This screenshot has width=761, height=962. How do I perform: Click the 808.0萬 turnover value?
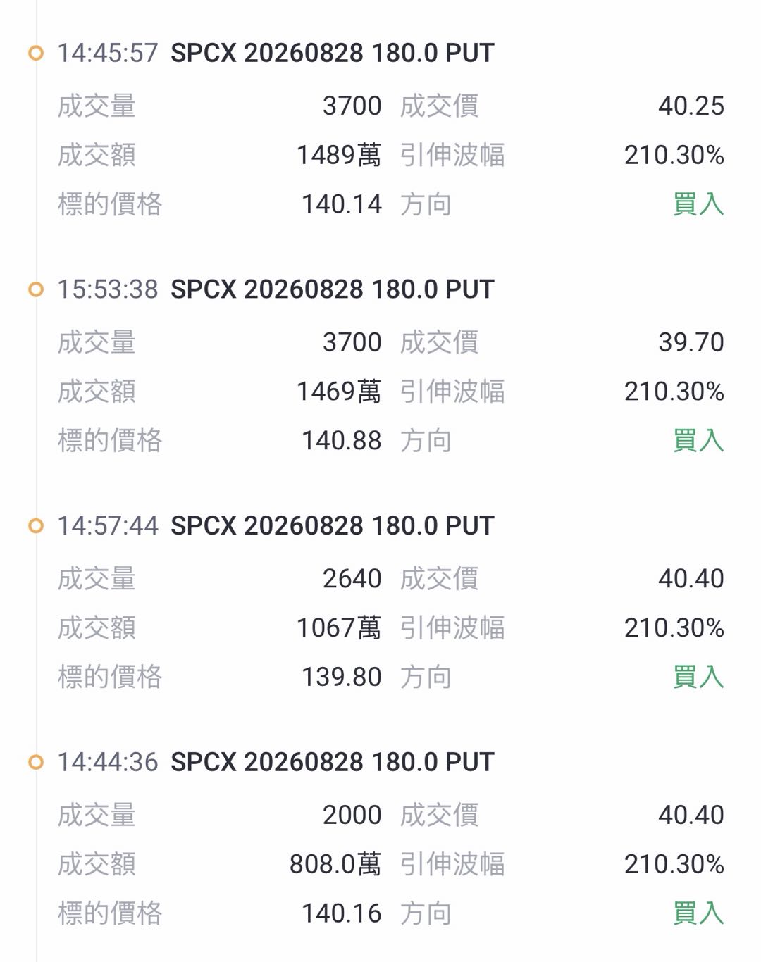[x=335, y=864]
